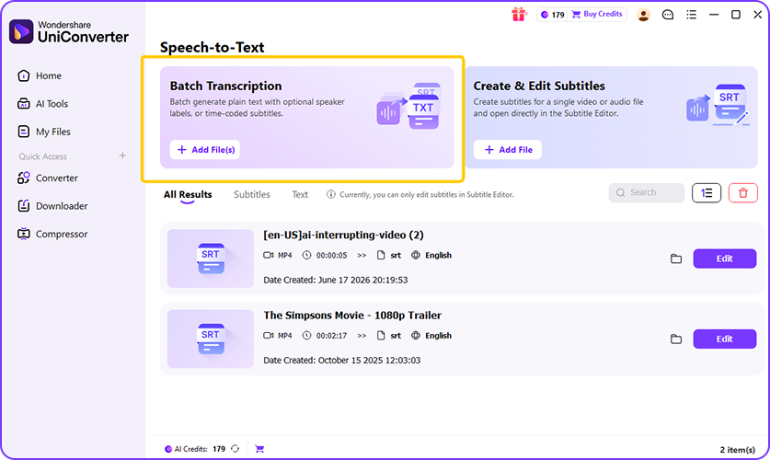Open the Downloader tool
This screenshot has height=460, width=770.
point(52,206)
